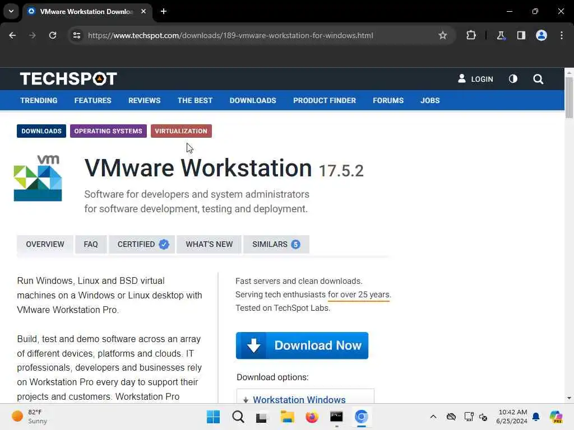Open Windows taskbar search
The height and width of the screenshot is (430, 574).
238,417
